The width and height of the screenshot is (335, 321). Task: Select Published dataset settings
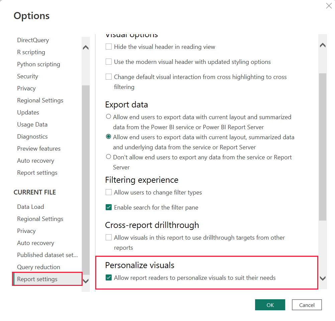tap(47, 255)
